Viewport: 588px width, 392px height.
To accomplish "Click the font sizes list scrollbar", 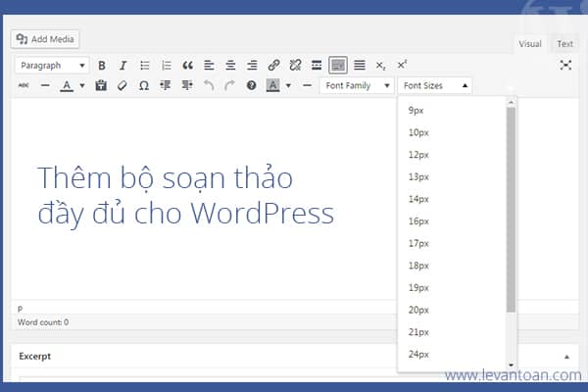I will coord(511,210).
